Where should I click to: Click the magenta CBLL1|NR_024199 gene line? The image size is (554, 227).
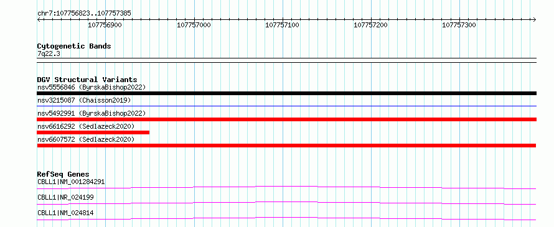pos(286,203)
